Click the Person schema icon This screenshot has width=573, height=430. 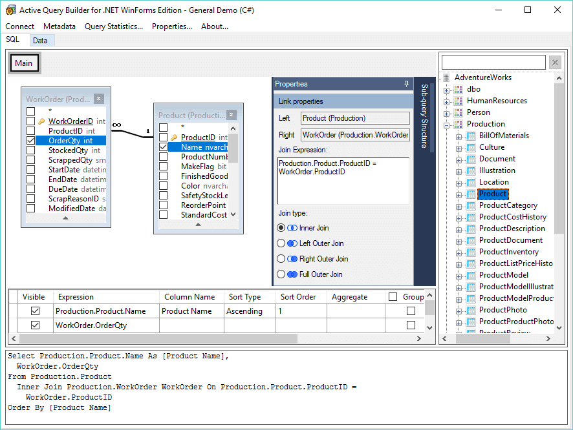coord(459,113)
